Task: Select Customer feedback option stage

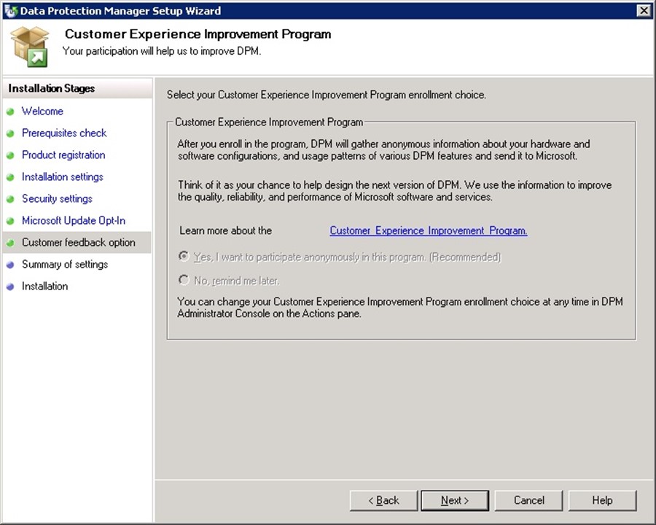Action: (x=78, y=243)
